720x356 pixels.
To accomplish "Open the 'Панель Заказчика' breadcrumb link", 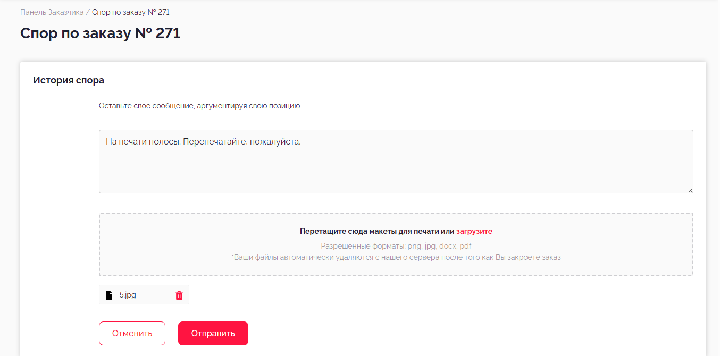I will click(52, 12).
